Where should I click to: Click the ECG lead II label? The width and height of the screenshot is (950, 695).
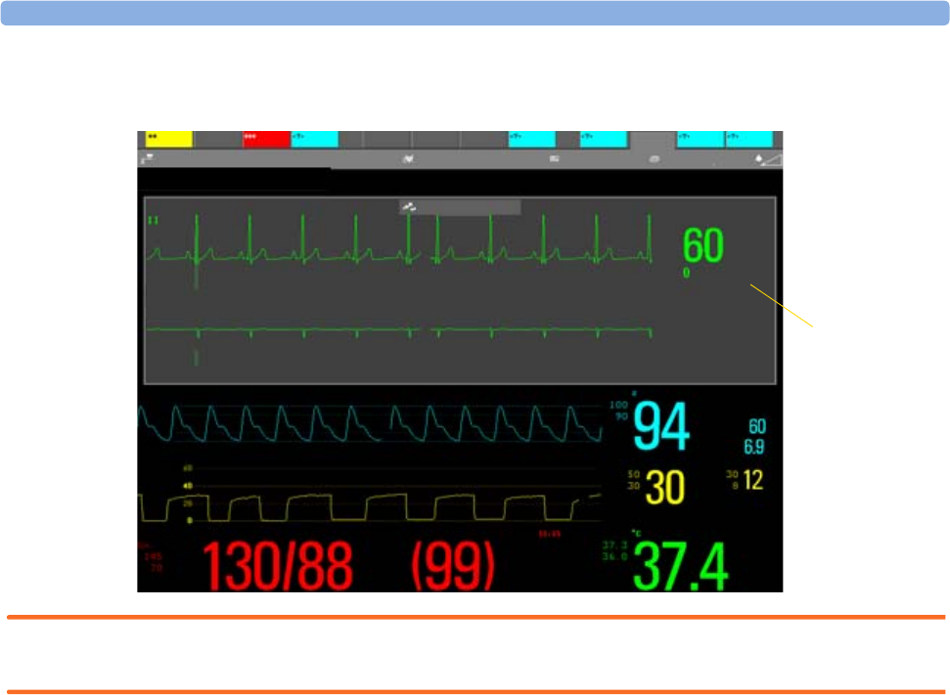pyautogui.click(x=154, y=220)
